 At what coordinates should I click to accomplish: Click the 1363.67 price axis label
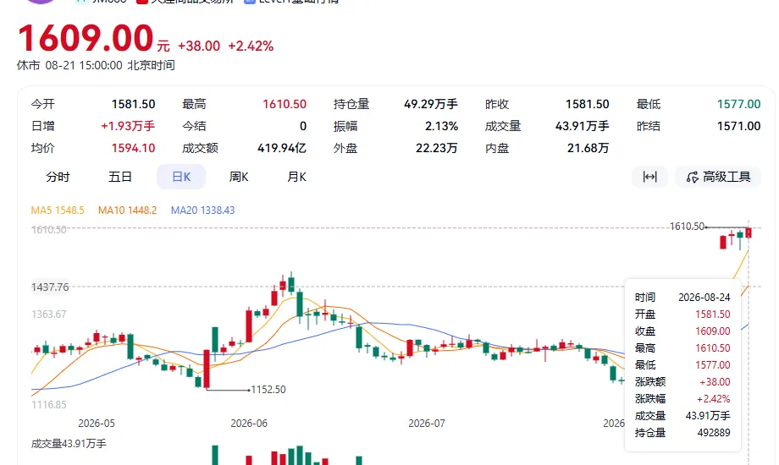49,315
